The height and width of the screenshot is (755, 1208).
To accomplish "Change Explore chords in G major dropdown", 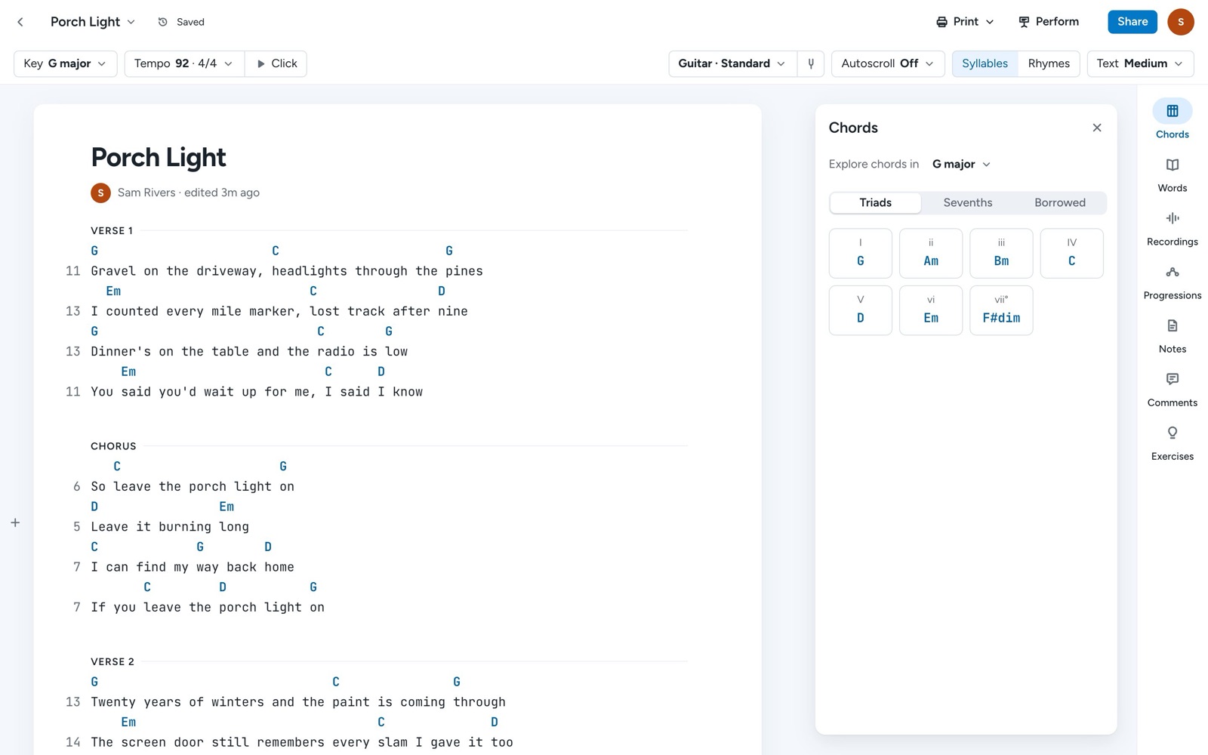I will click(961, 164).
